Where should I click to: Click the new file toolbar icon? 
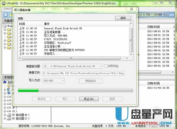pyautogui.click(x=6, y=15)
